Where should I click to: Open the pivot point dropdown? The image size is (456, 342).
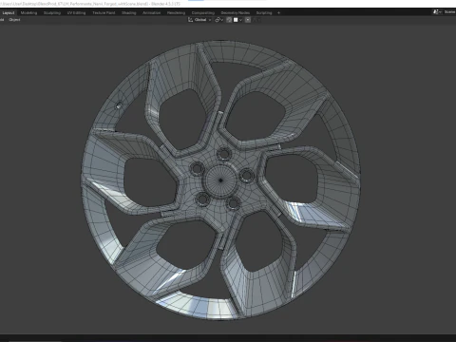click(x=219, y=20)
